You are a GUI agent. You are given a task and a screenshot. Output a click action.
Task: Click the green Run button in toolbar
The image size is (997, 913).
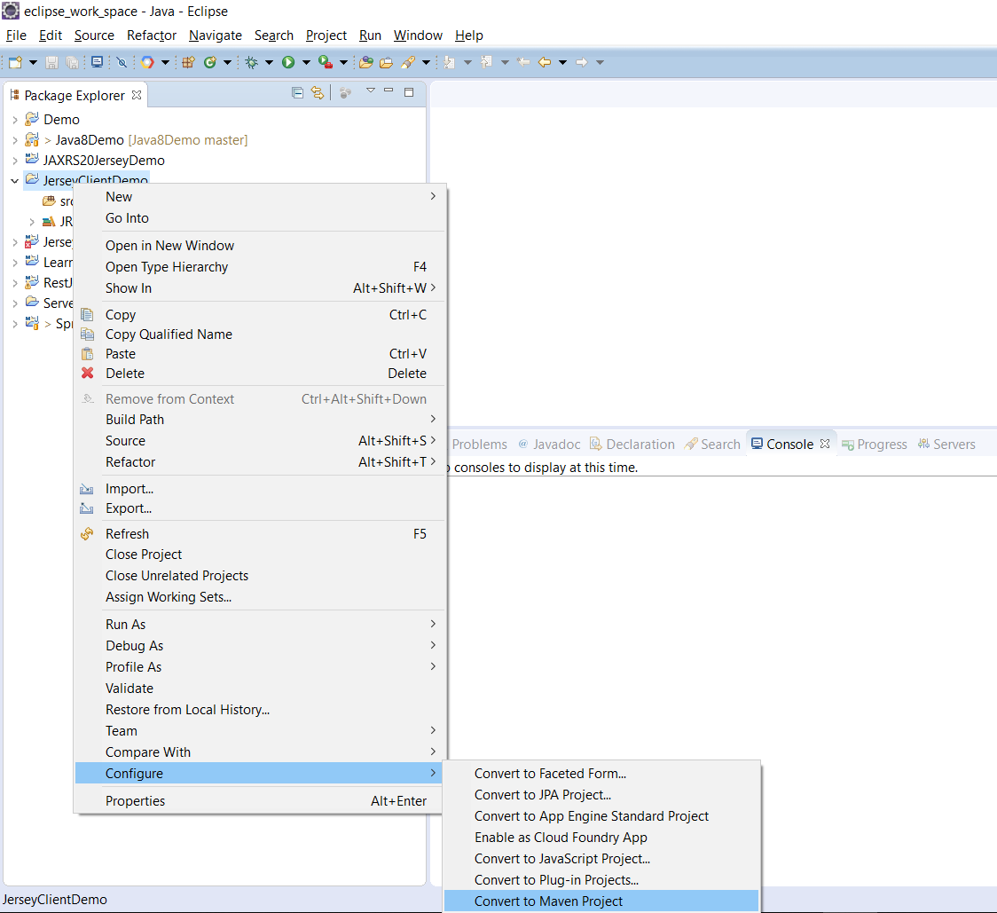(x=288, y=62)
